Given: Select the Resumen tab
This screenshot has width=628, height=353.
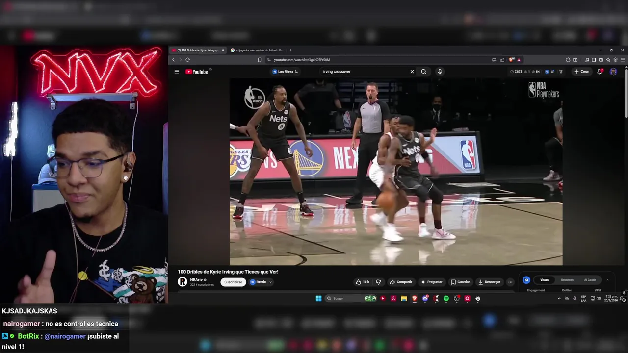Looking at the screenshot, I should (567, 280).
